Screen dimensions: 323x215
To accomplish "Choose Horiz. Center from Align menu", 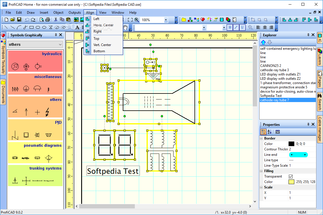I will (103, 25).
